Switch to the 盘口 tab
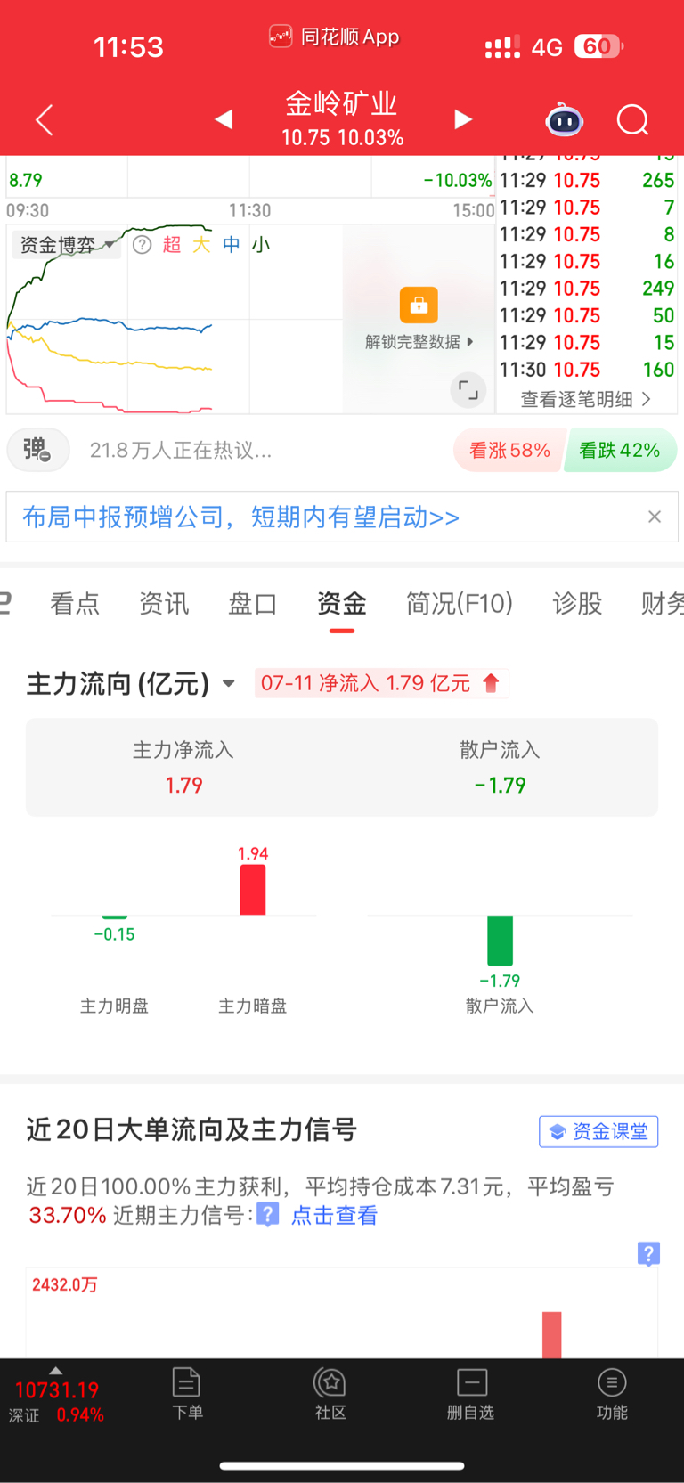This screenshot has width=684, height=1483. click(253, 604)
